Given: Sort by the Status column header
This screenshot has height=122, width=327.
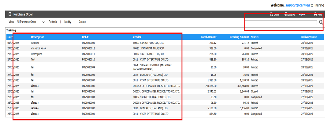Looking at the screenshot, I should tap(255, 37).
